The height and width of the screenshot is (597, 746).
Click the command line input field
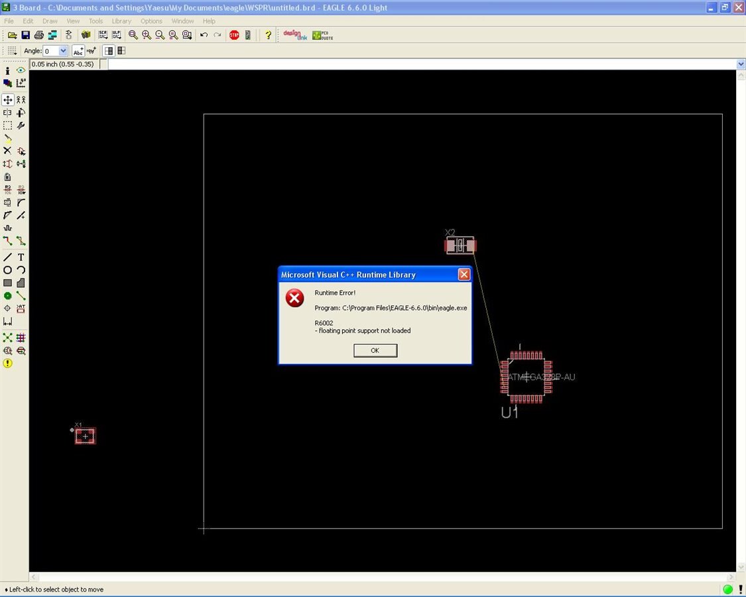click(x=422, y=64)
